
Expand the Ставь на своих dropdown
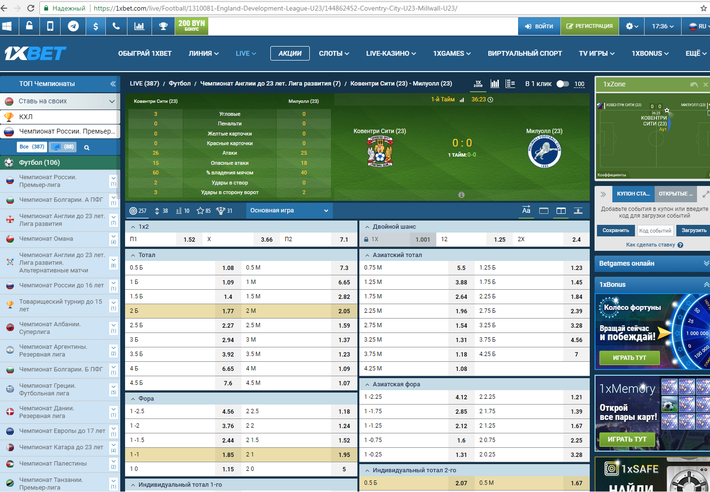tap(112, 101)
